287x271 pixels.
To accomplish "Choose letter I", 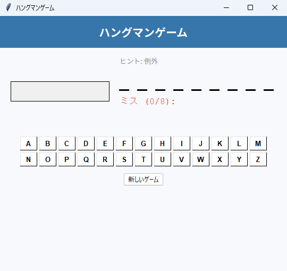I will [182, 143].
